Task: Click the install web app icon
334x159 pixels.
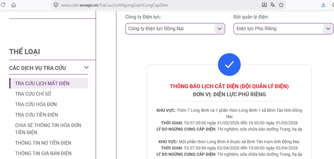Action: [x=264, y=5]
